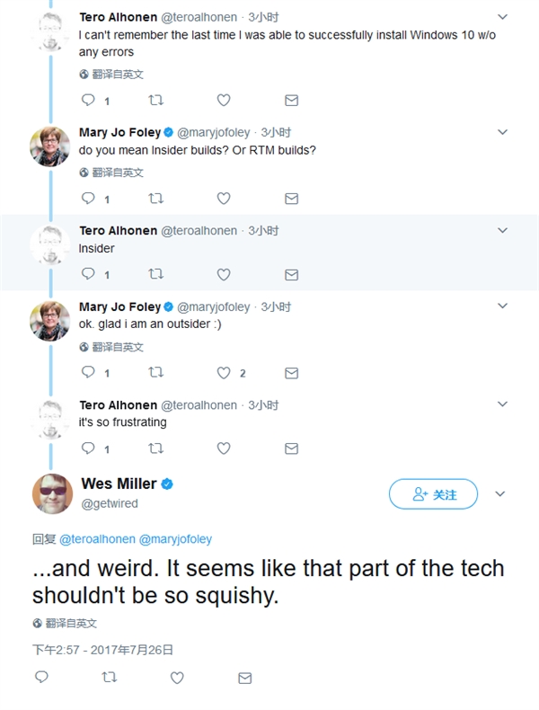Expand options for Tero's first tweet
Image resolution: width=539 pixels, height=710 pixels.
(501, 17)
